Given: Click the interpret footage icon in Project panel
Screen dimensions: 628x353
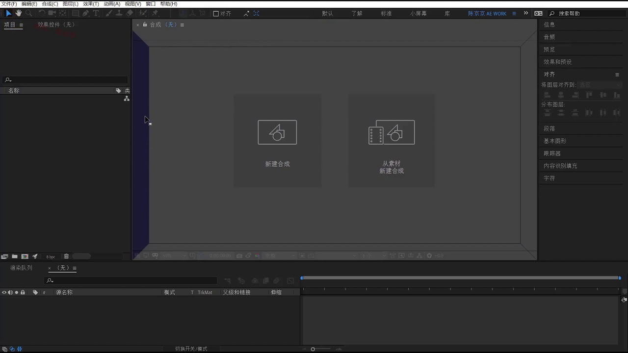Looking at the screenshot, I should point(5,256).
